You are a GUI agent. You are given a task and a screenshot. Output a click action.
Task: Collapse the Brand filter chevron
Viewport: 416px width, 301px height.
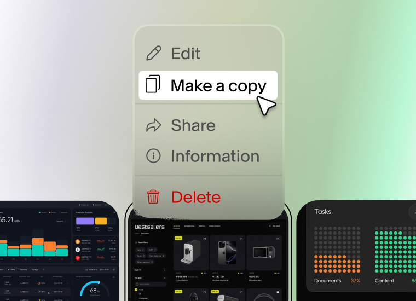165,278
